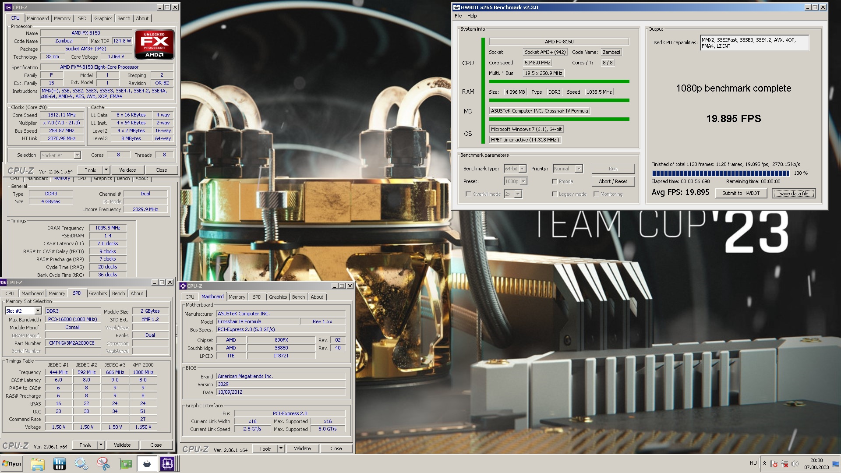841x473 pixels.
Task: Click the title bar icon of the top-left CPU-Z window
Action: coord(7,7)
